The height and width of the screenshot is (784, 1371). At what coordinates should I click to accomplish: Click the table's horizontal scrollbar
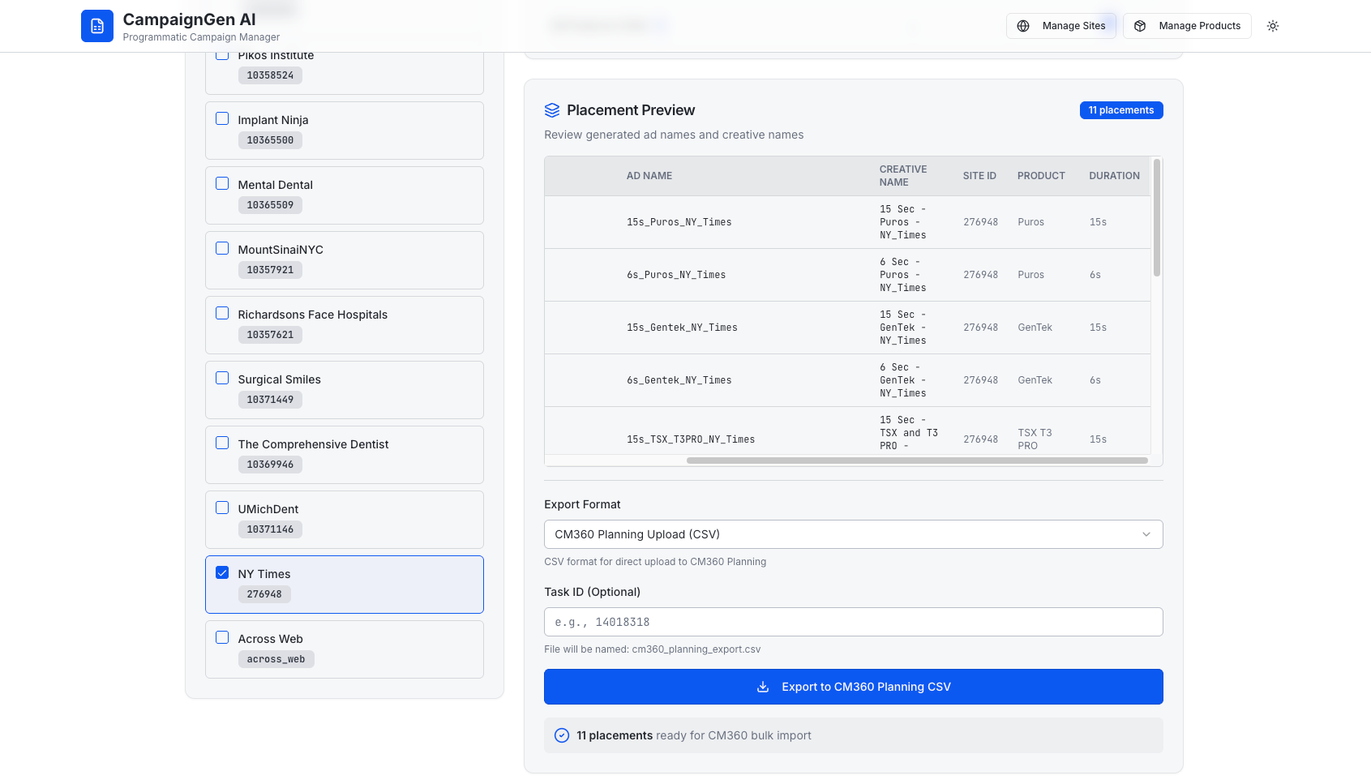pyautogui.click(x=916, y=461)
